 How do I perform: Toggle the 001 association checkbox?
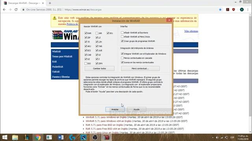click(x=108, y=33)
